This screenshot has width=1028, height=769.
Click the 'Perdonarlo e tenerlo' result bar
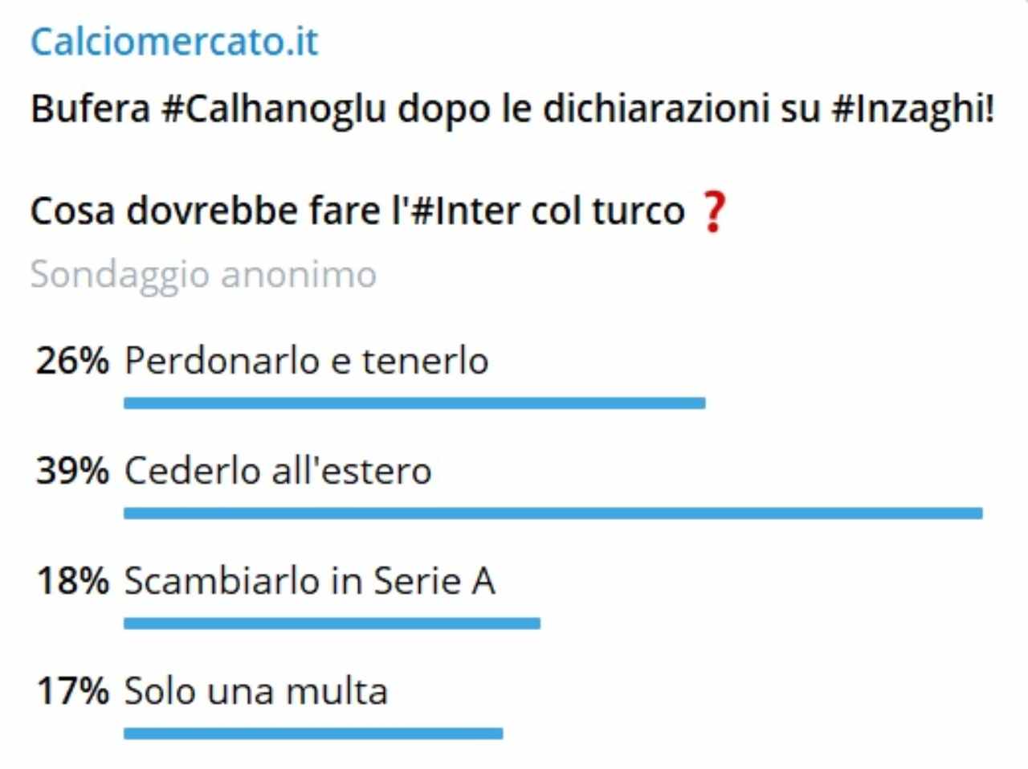414,403
